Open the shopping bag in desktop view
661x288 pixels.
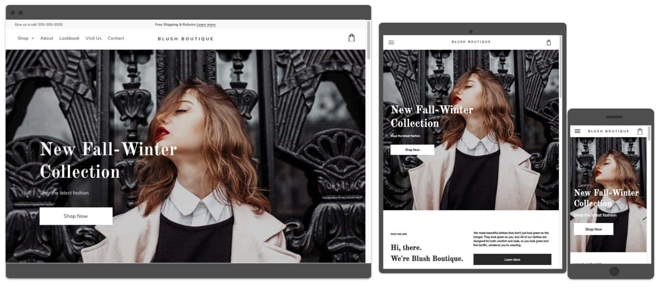(351, 38)
